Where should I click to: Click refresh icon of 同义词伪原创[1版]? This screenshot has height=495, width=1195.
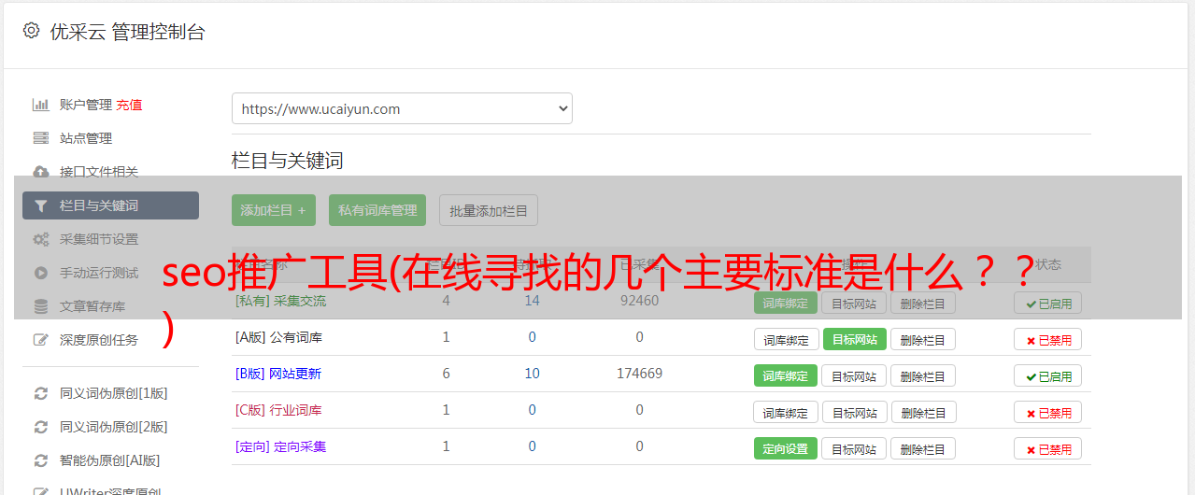tap(40, 393)
